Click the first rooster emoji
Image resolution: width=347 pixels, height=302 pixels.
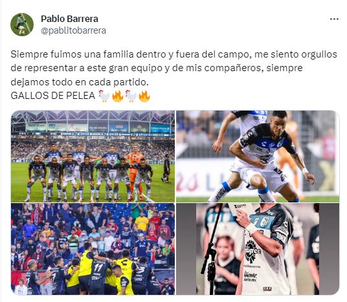(104, 96)
